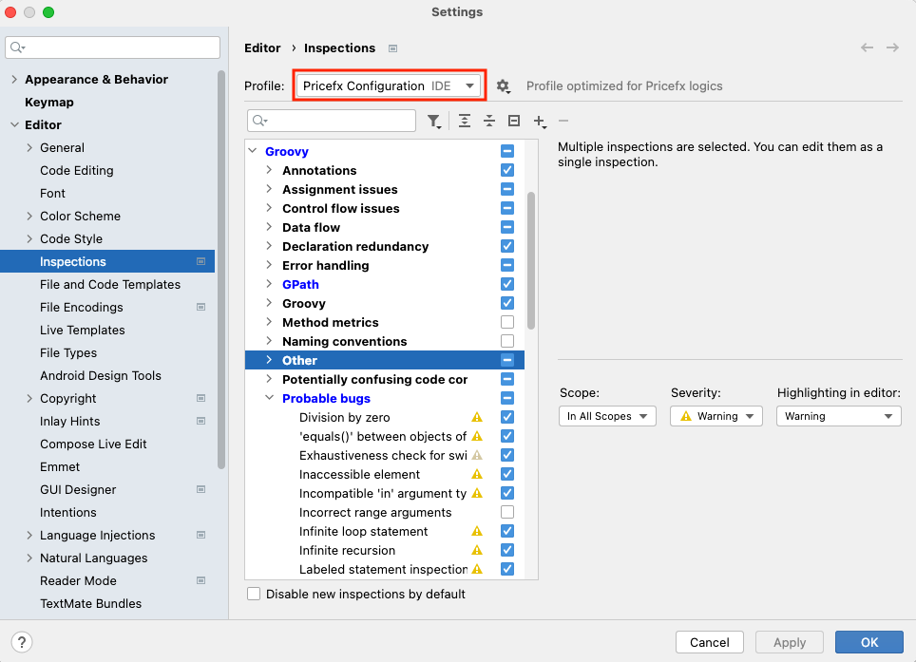Click the inspections tree vertical scrollbar
Viewport: 916px width, 662px height.
point(531,261)
